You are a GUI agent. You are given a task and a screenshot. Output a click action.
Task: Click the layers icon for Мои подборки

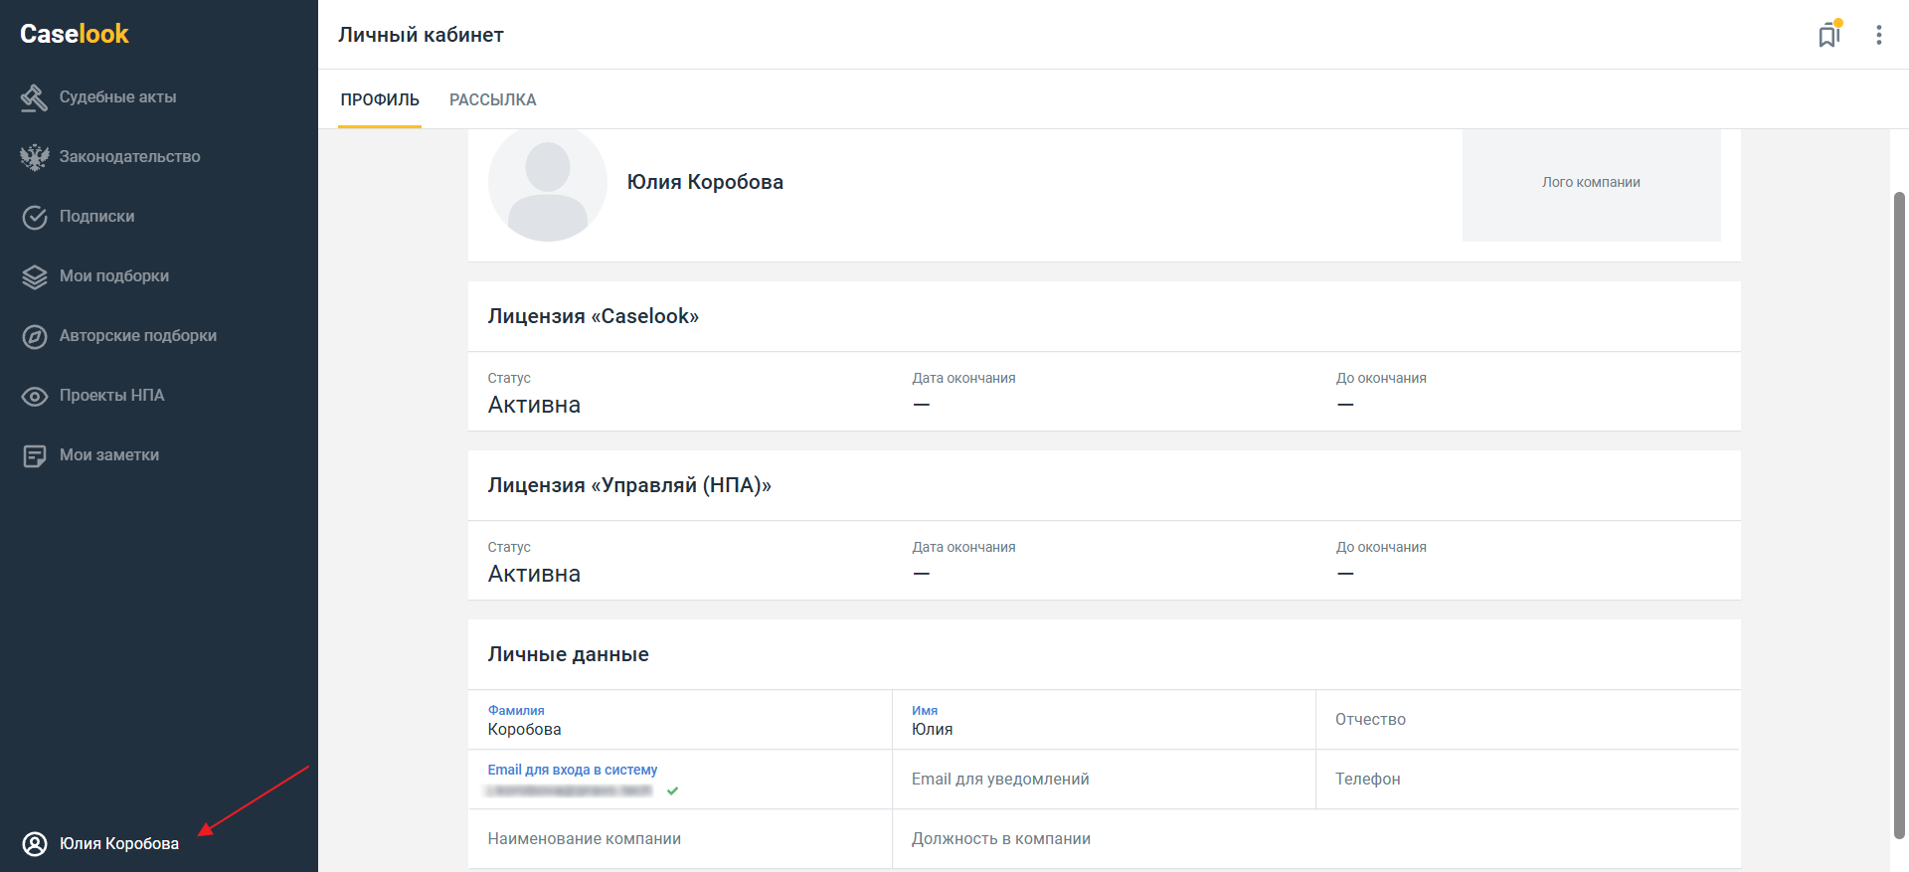click(34, 276)
